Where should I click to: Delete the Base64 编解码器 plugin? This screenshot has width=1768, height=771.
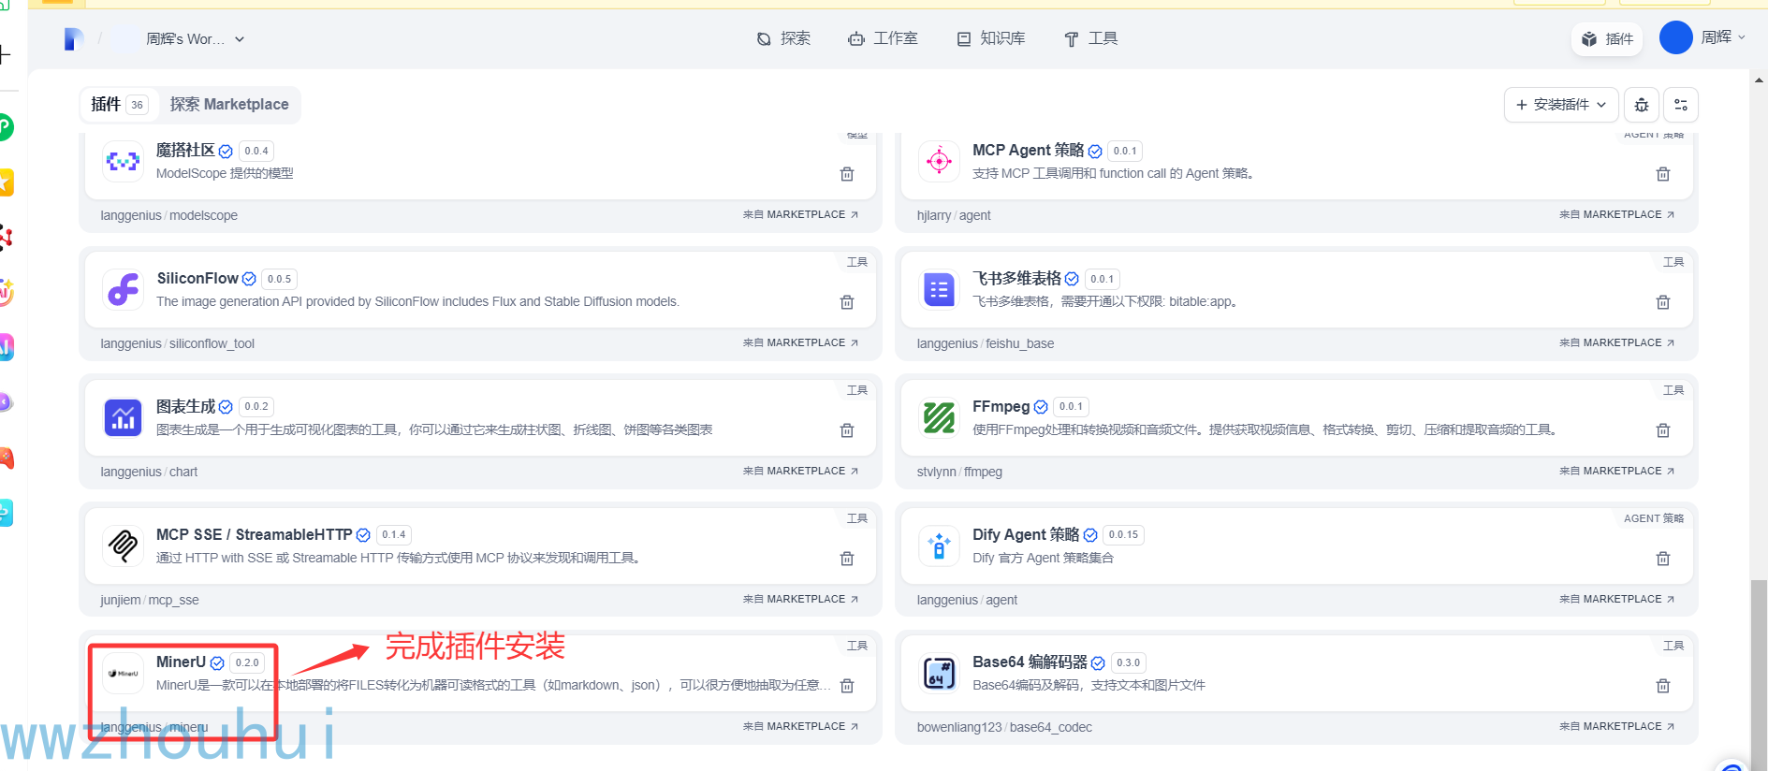[1663, 686]
